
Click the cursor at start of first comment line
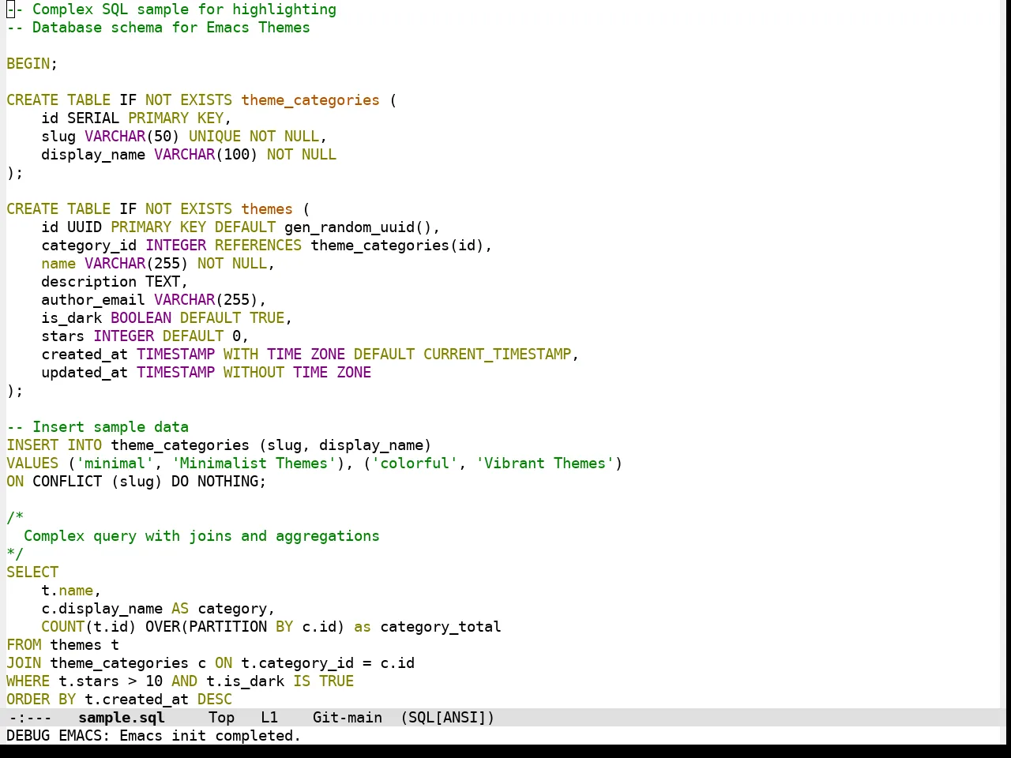tap(10, 9)
